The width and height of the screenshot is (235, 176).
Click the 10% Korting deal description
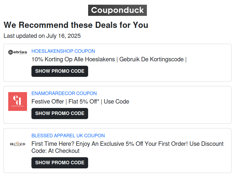click(x=110, y=59)
